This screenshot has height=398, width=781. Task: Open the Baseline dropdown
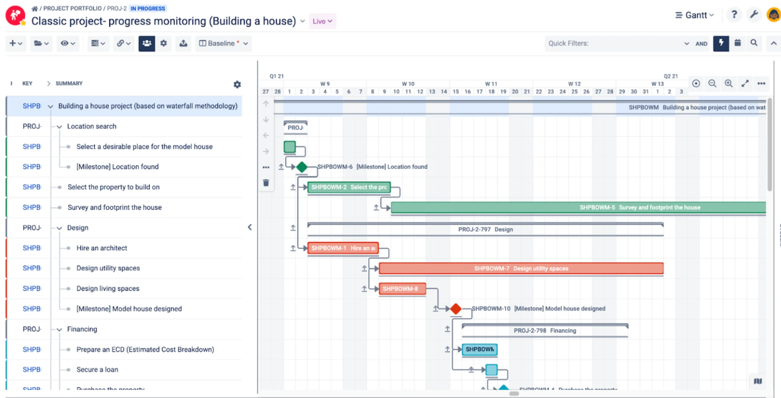click(224, 43)
